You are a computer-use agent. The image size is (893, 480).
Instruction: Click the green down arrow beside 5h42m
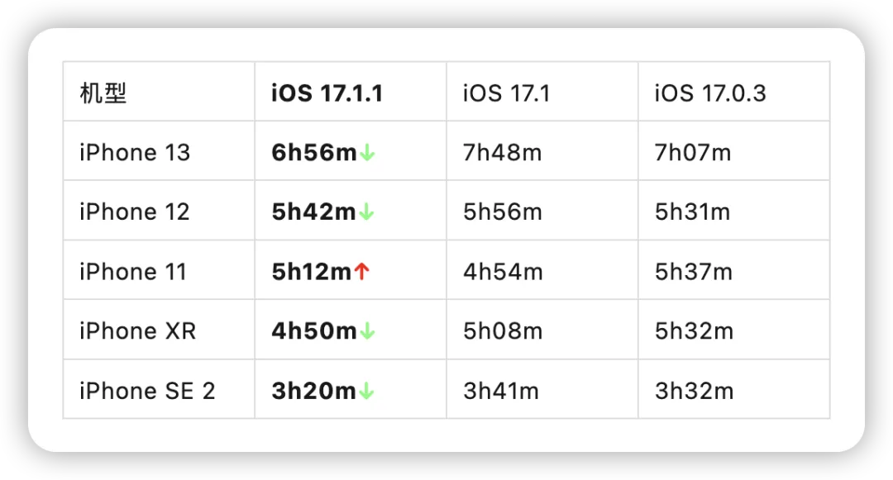coord(367,212)
